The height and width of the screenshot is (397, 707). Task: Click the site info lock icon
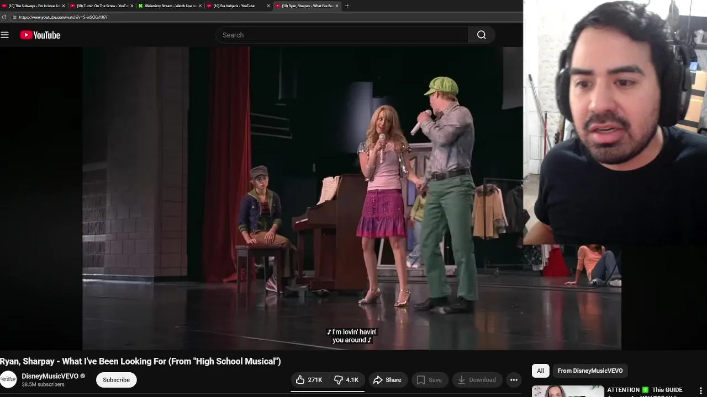click(14, 17)
